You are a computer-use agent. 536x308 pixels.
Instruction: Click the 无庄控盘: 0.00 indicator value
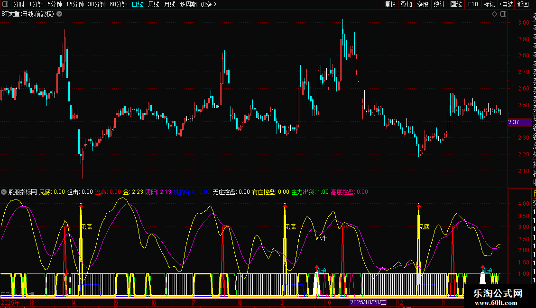coord(231,192)
